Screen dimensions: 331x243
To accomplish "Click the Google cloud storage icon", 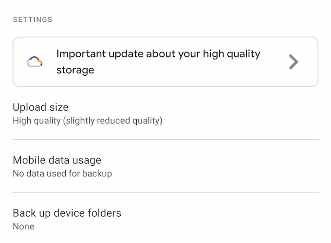I will click(x=35, y=62).
